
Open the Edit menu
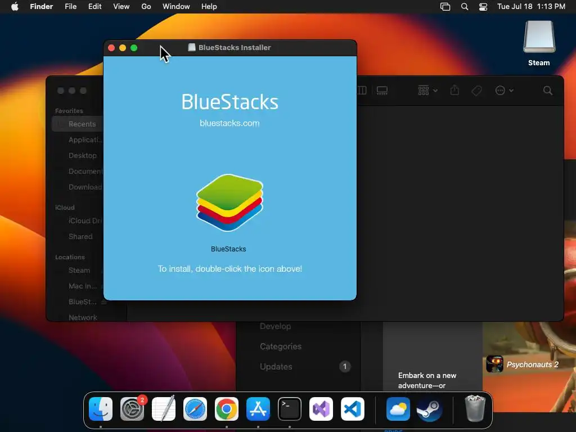pyautogui.click(x=94, y=7)
